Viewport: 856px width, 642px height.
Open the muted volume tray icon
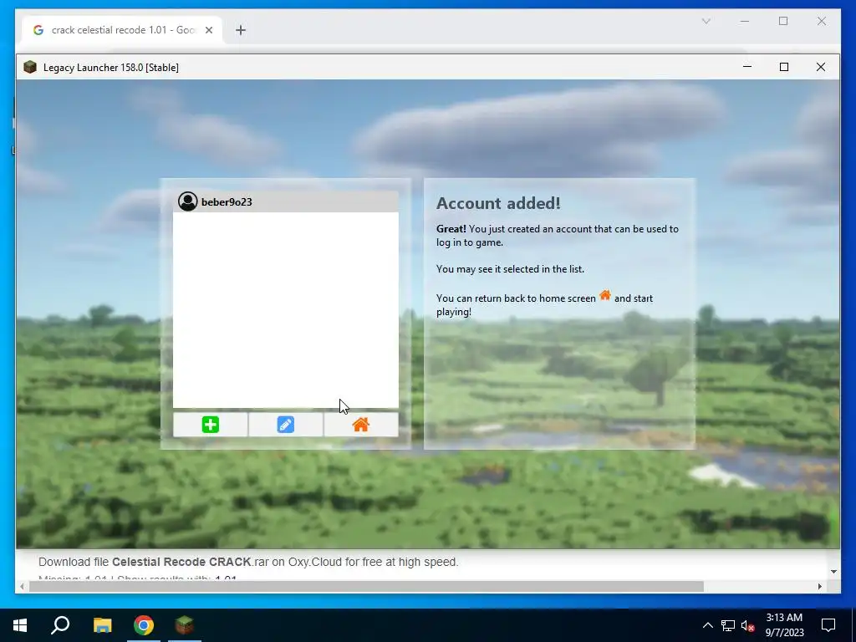coord(748,625)
